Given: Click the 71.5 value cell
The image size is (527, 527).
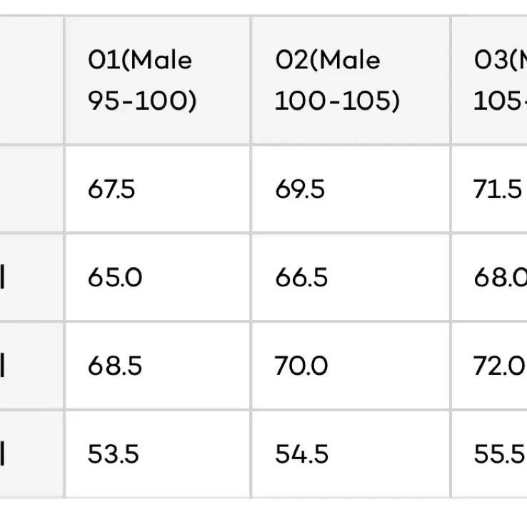Looking at the screenshot, I should (489, 189).
